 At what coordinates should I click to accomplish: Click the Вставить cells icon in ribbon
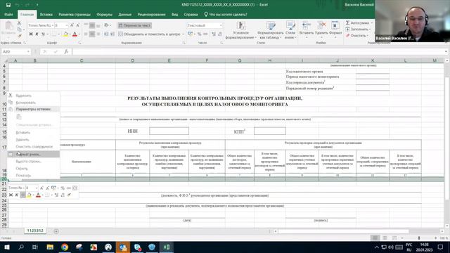pos(307,27)
